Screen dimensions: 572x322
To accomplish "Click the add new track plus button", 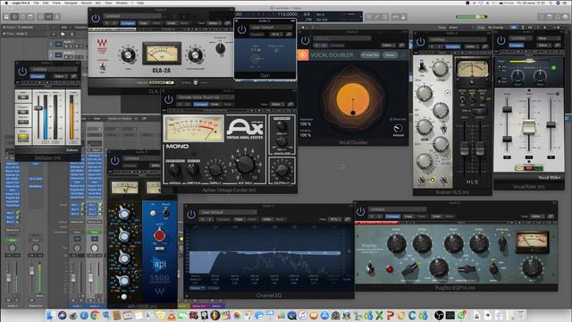I will (54, 34).
